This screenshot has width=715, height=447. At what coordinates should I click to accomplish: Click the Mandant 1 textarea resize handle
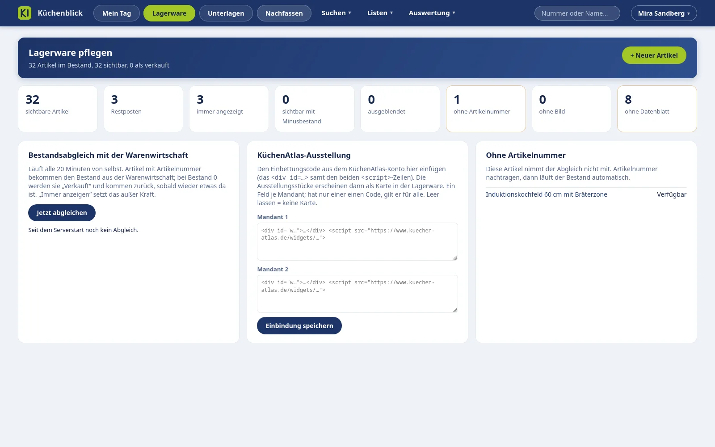coord(455,257)
